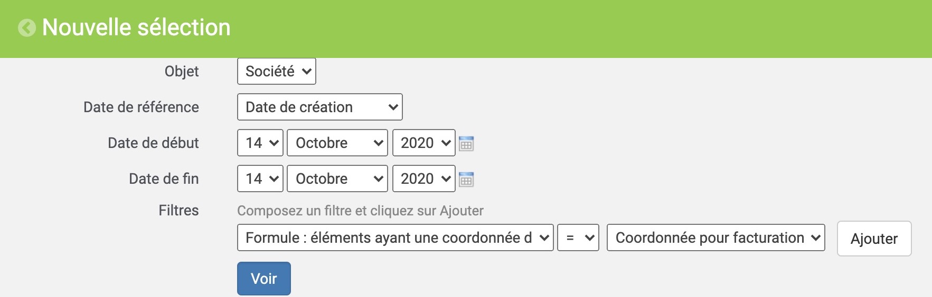Open the end date day dropdown

pyautogui.click(x=260, y=179)
